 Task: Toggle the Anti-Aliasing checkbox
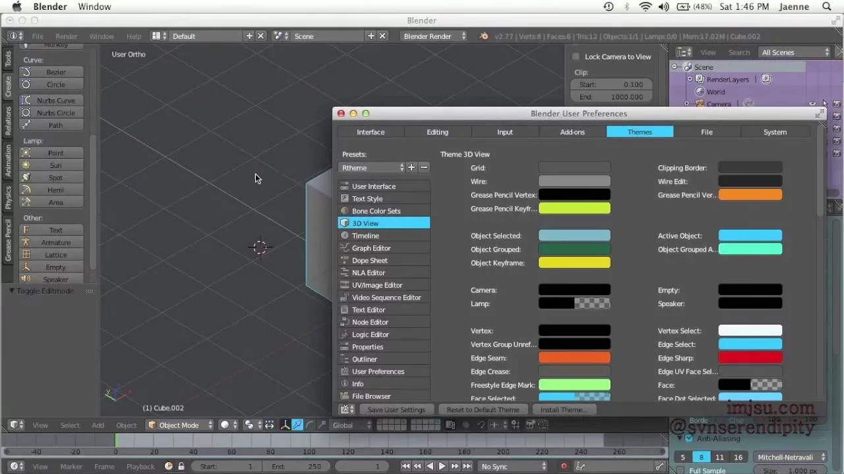pos(690,438)
